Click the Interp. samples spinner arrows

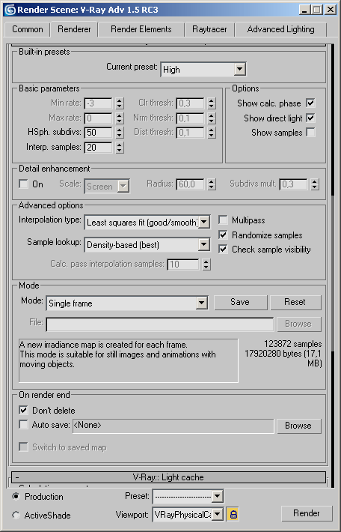click(119, 148)
